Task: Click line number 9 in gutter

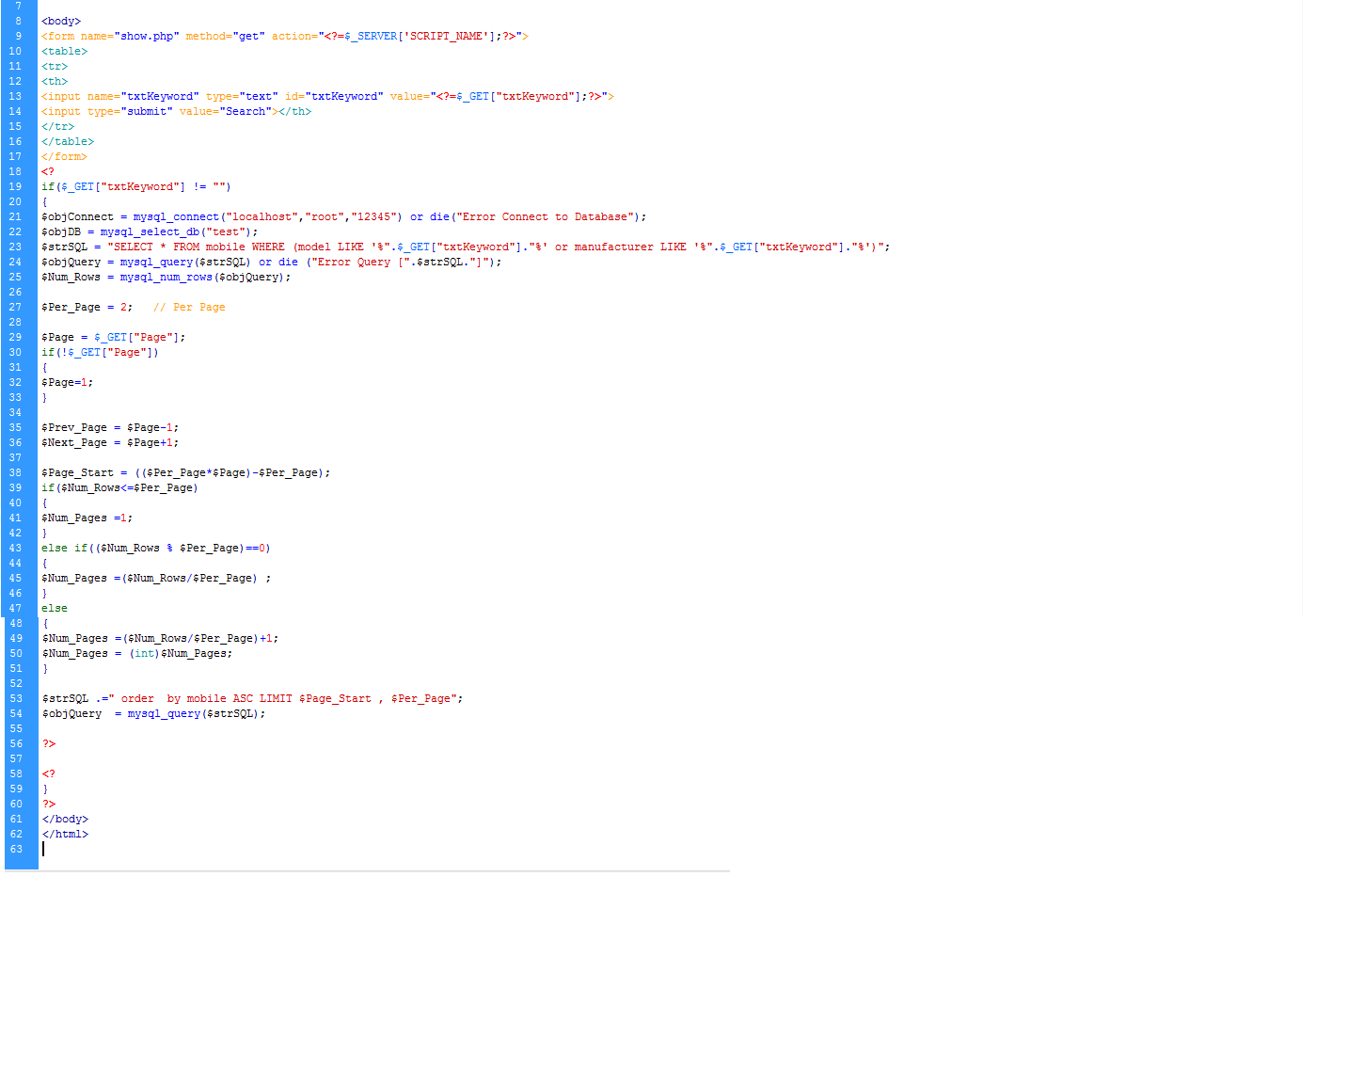Action: (18, 36)
